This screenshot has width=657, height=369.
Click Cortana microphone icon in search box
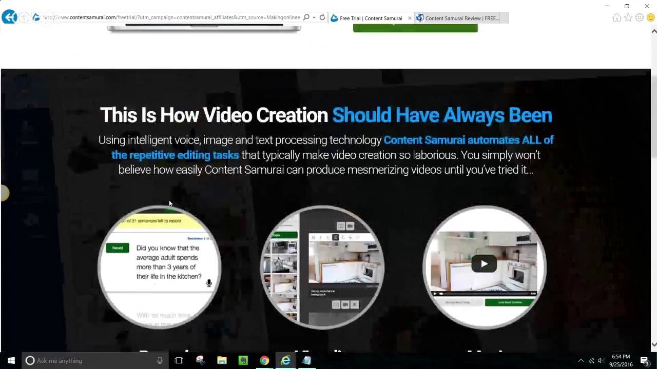[x=160, y=361]
